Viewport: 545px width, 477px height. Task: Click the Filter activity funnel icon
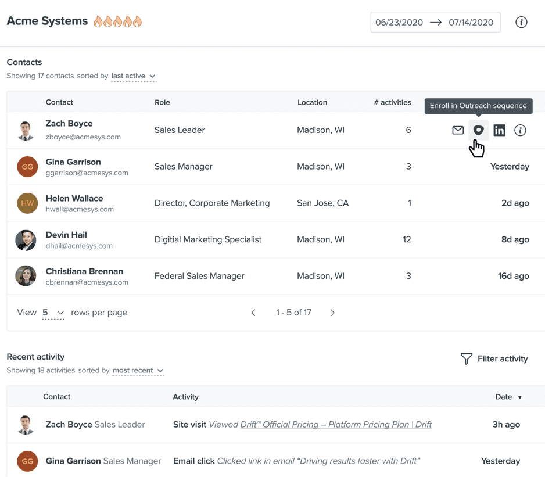click(466, 359)
